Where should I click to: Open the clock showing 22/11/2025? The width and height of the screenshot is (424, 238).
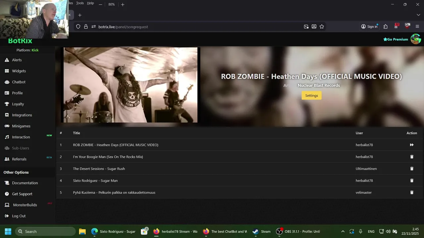point(410,231)
